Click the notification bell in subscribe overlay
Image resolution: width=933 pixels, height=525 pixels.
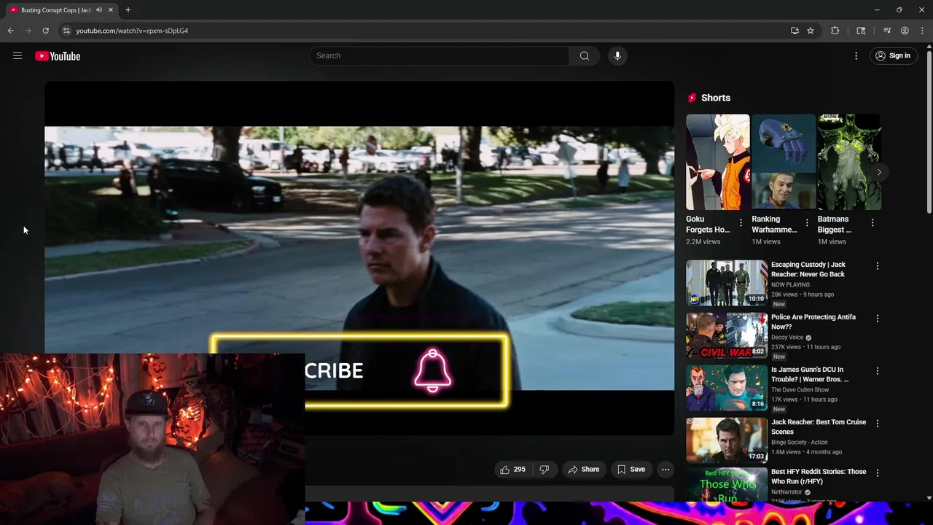[433, 370]
